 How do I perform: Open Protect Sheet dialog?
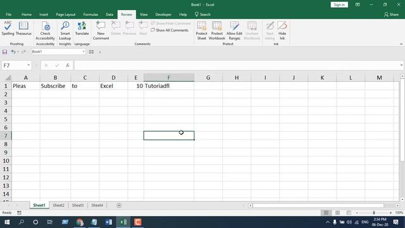201,30
